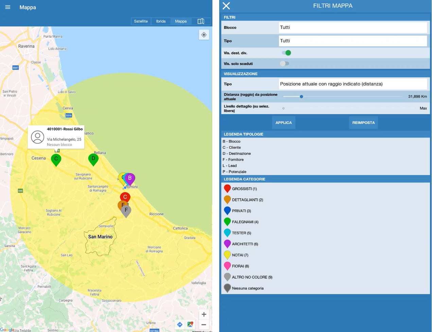Switch to Satellite map view
The image size is (432, 332).
click(x=141, y=21)
